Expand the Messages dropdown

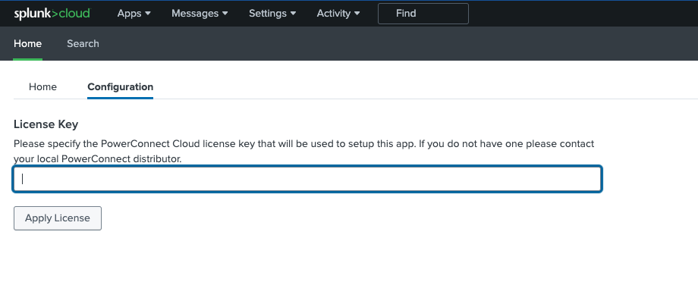click(x=200, y=14)
